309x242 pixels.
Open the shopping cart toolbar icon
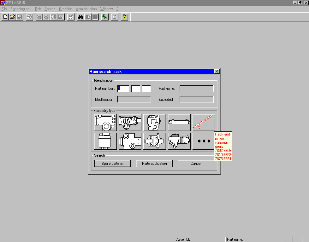click(x=71, y=17)
